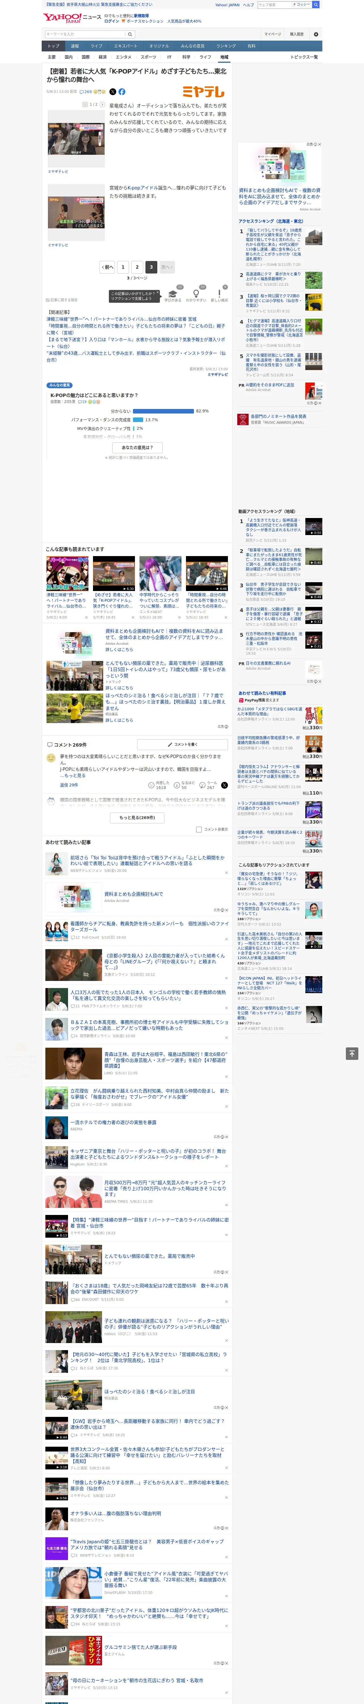364x1704 pixels.
Task: Click 記事に関する報告 report icon link
Action: [62, 300]
